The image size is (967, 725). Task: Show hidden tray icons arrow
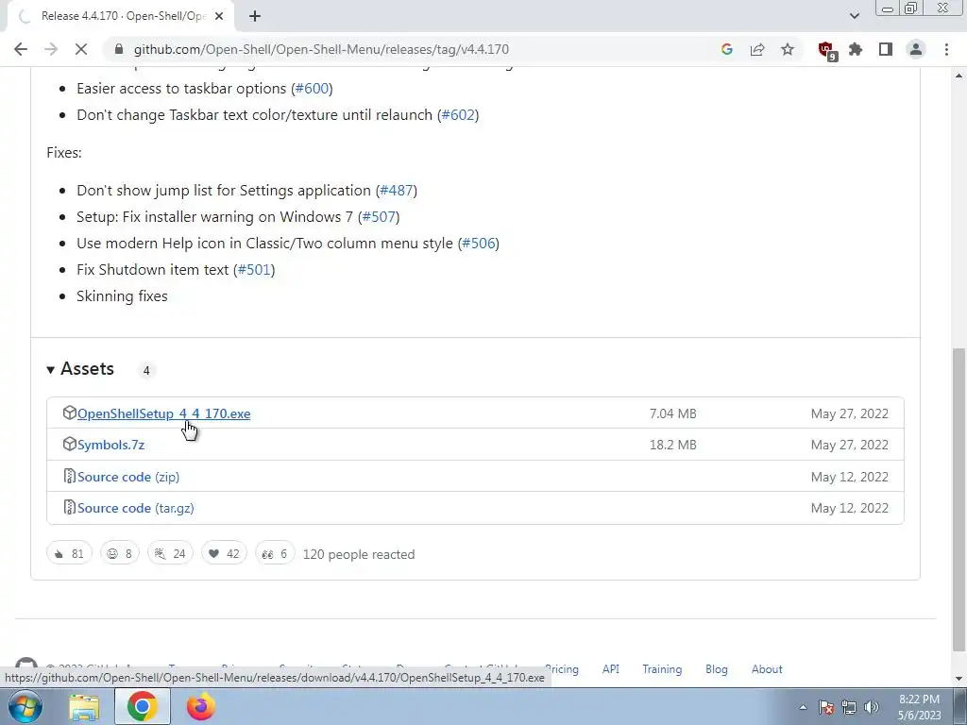coord(803,708)
